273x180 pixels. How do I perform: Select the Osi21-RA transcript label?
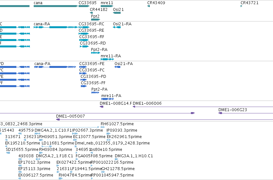pos(122,24)
